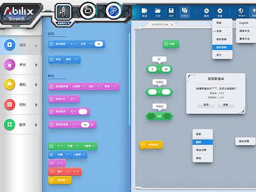Open color dropdown on the start-LED block
Viewport: 256px width, 192px height.
[x=73, y=99]
